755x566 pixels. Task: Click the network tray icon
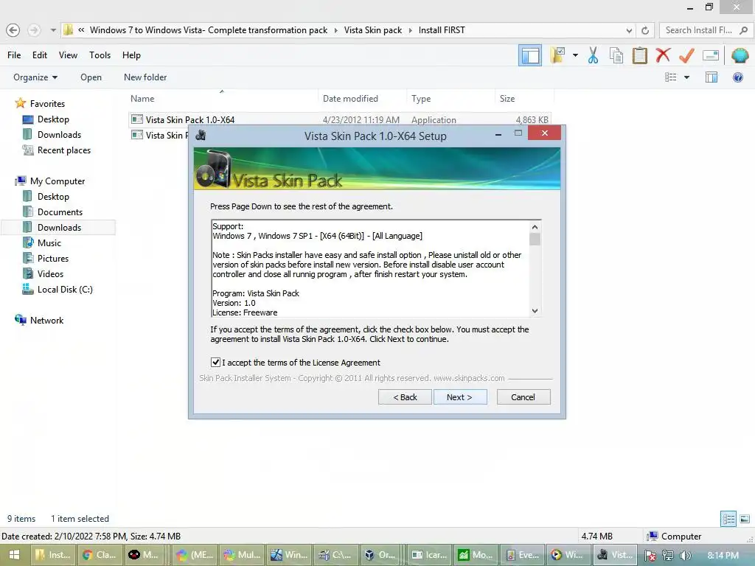point(667,555)
